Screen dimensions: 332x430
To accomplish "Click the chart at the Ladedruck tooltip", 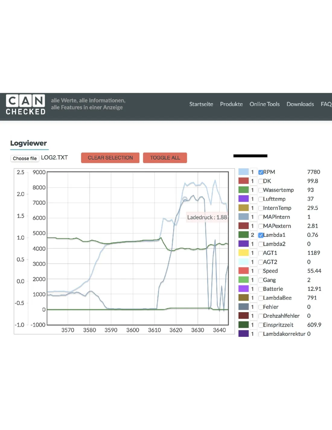I will (x=207, y=217).
